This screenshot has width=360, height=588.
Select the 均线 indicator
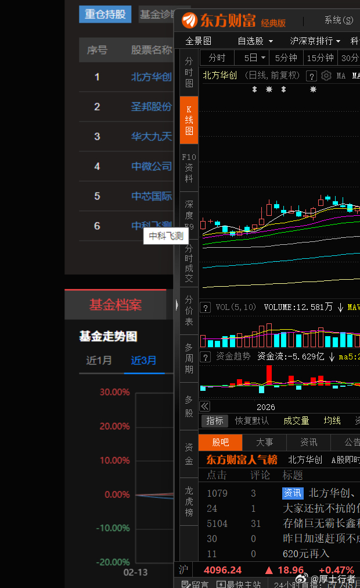(x=332, y=420)
